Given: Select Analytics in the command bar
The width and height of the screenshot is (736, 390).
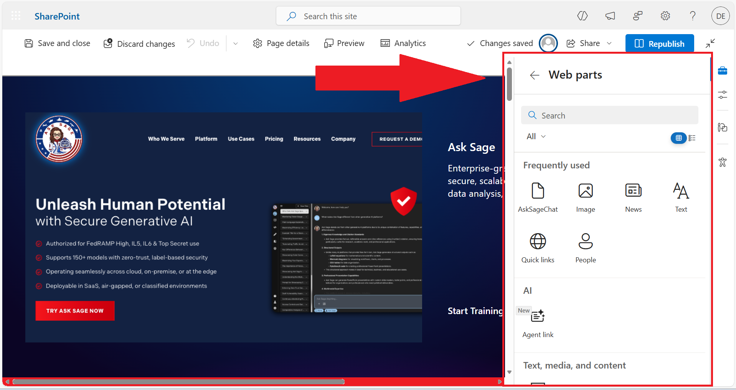Looking at the screenshot, I should pos(403,43).
